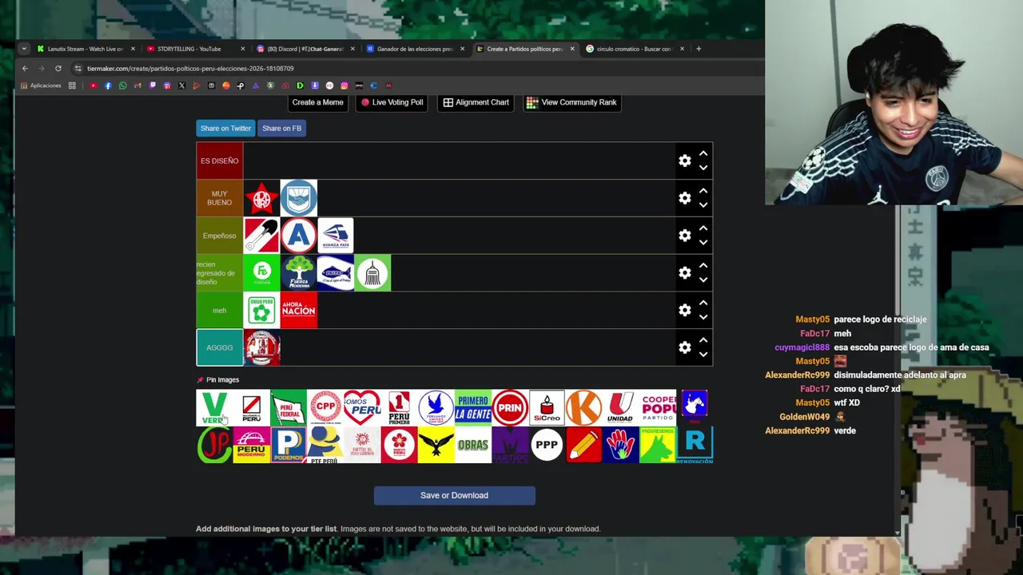1023x575 pixels.
Task: Pick the red PRIN circle logo
Action: click(x=510, y=407)
